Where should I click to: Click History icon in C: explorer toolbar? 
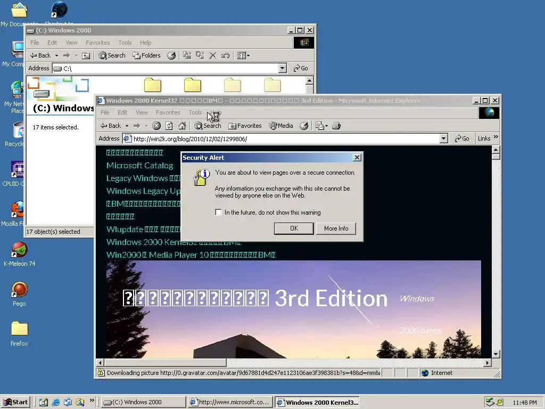coord(171,55)
